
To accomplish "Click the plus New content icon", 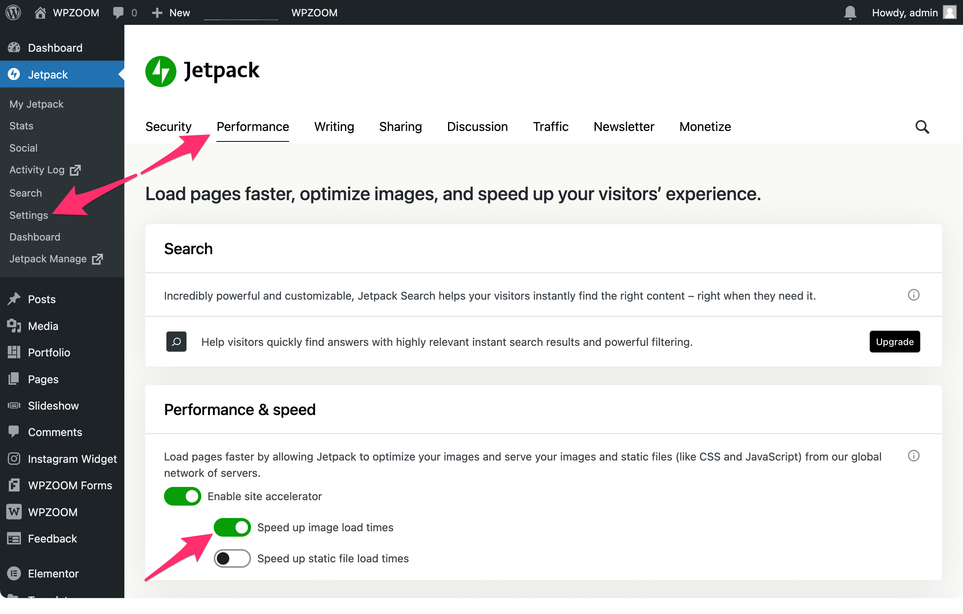I will pos(157,13).
